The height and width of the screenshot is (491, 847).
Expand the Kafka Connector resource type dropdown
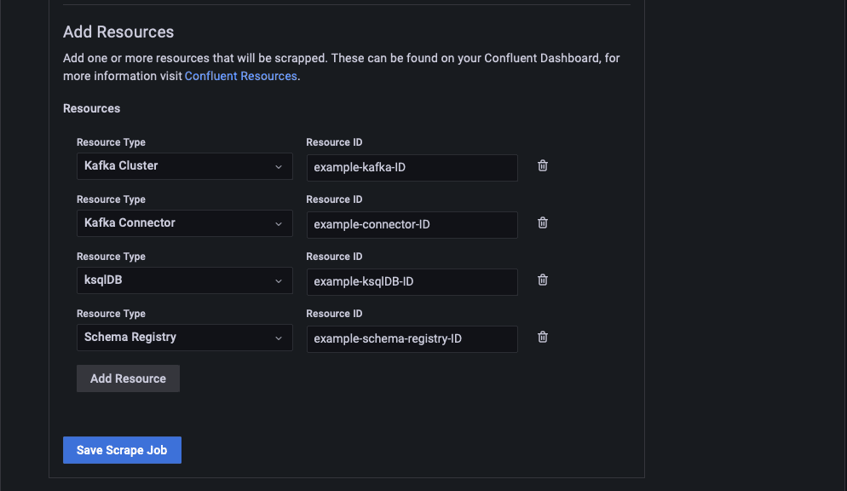(x=184, y=224)
